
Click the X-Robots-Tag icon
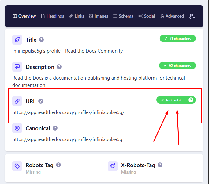(113, 166)
